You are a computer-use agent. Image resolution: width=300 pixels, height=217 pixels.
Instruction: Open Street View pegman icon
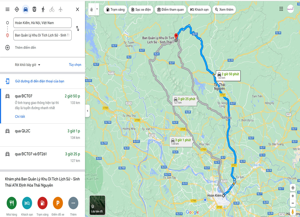(x=293, y=212)
